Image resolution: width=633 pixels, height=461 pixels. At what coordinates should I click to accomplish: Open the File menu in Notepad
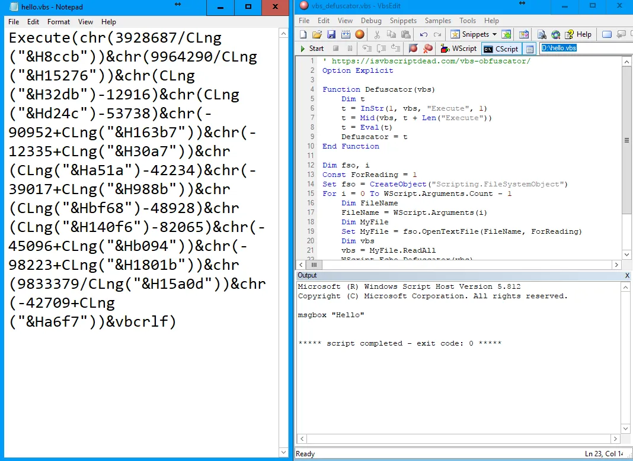coord(13,22)
